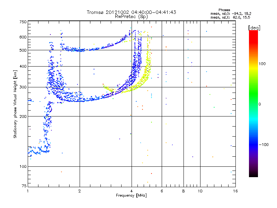Click the y-axis tick label "400"
Image resolution: width=277 pixels, height=208 pixels.
point(23,67)
